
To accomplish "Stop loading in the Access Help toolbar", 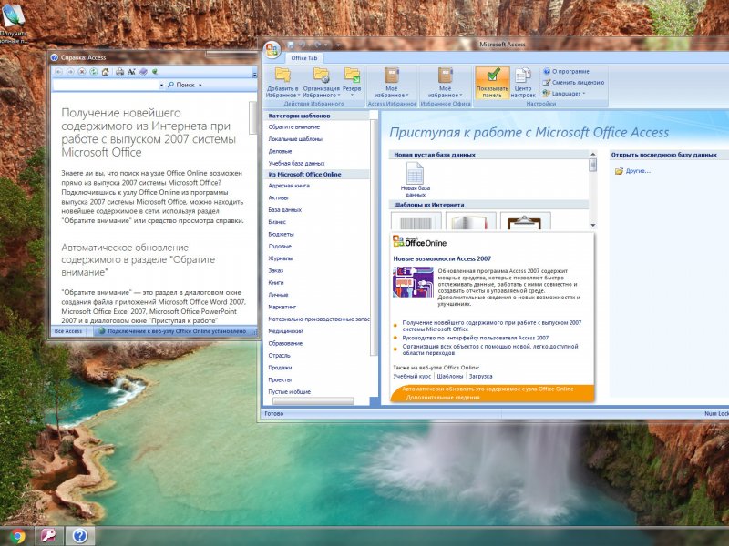I will pyautogui.click(x=82, y=72).
